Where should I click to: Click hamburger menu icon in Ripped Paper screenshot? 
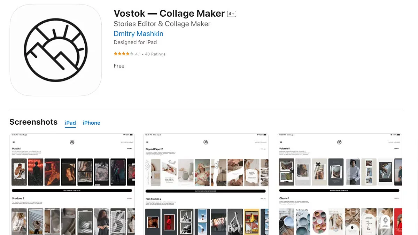147,142
